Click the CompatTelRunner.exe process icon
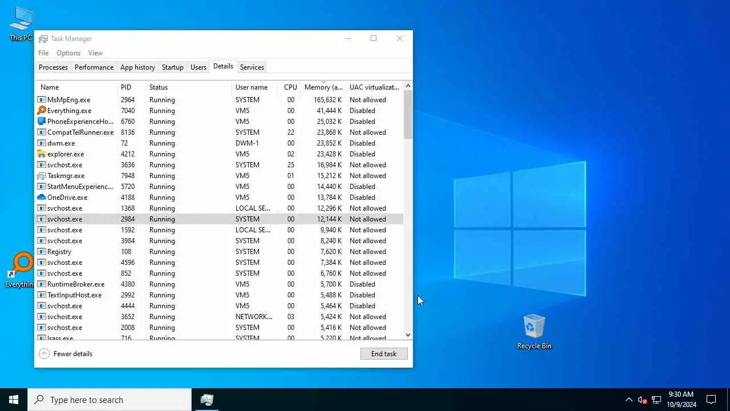730x411 pixels. point(41,132)
